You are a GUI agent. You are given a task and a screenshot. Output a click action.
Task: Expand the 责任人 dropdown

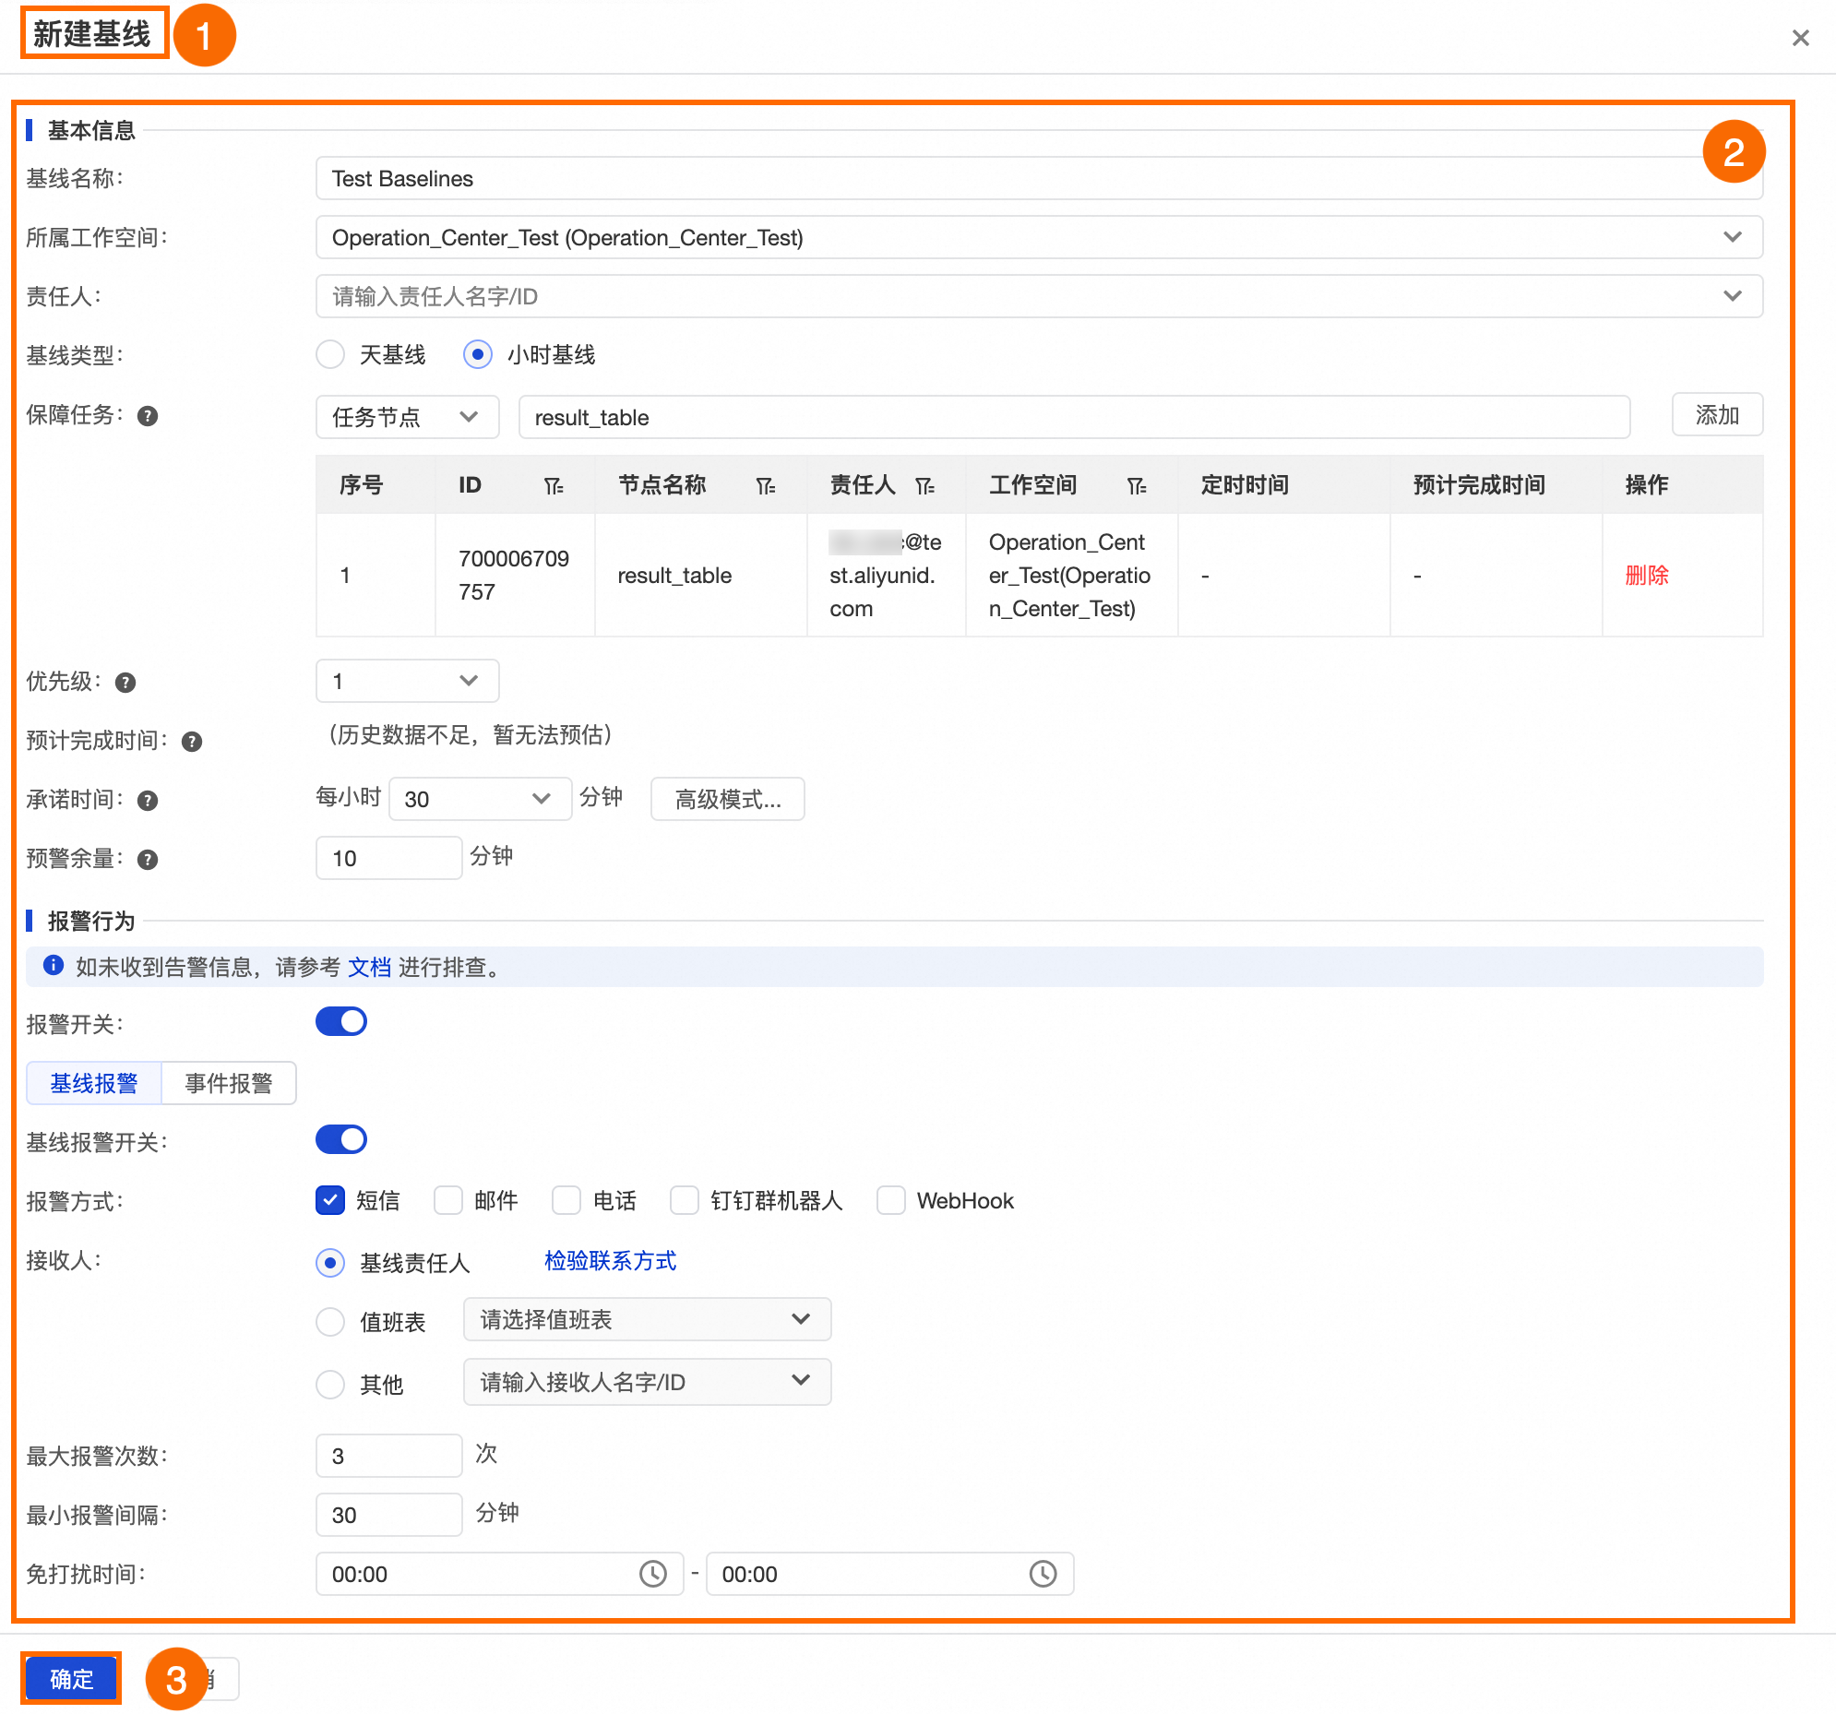1039,296
